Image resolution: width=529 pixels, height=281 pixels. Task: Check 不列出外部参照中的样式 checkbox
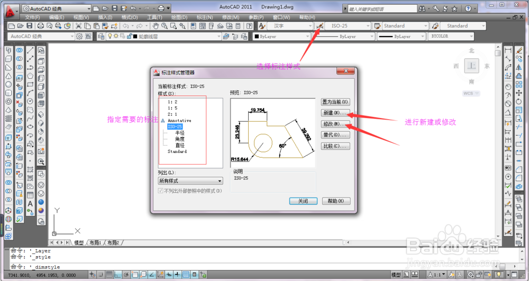pos(161,191)
